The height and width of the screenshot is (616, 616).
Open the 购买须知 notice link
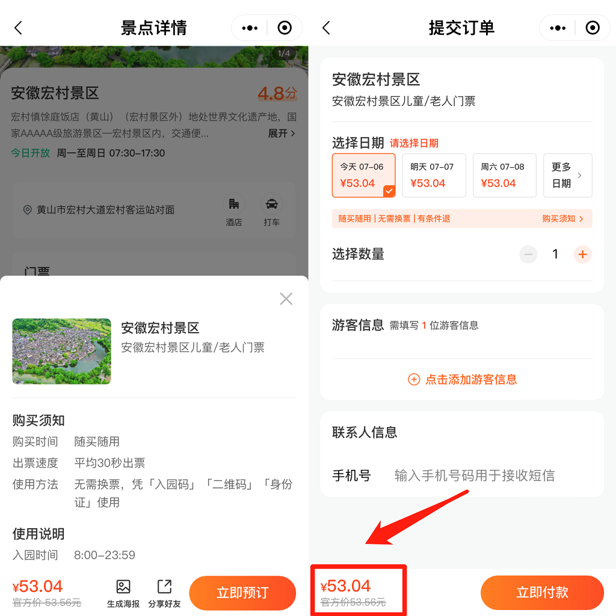[562, 219]
